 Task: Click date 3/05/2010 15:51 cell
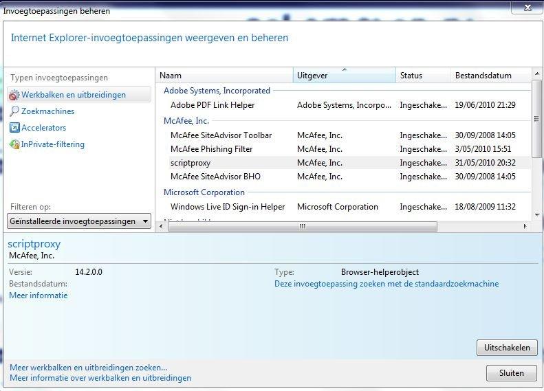tap(483, 149)
